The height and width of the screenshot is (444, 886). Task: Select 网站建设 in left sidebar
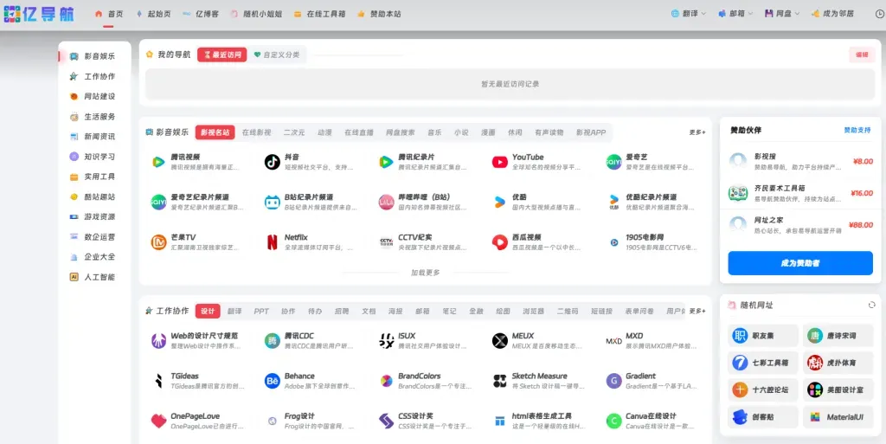(x=93, y=96)
